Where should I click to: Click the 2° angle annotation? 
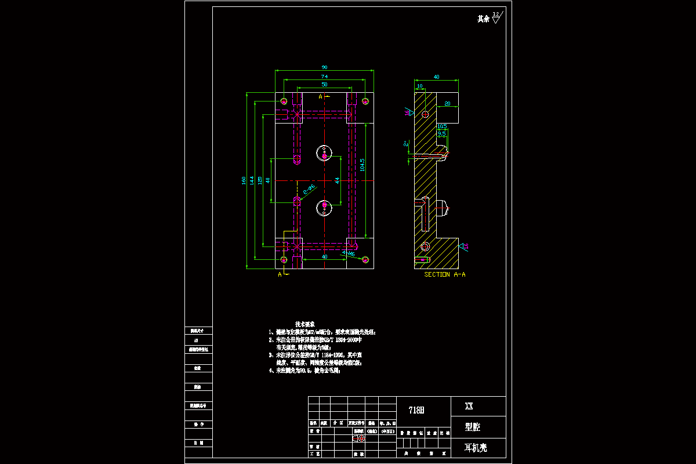tap(405, 143)
